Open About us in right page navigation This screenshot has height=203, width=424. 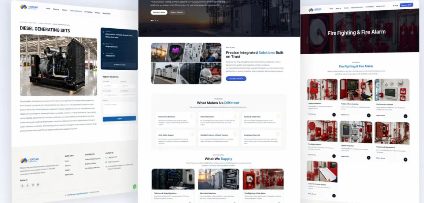338,8
